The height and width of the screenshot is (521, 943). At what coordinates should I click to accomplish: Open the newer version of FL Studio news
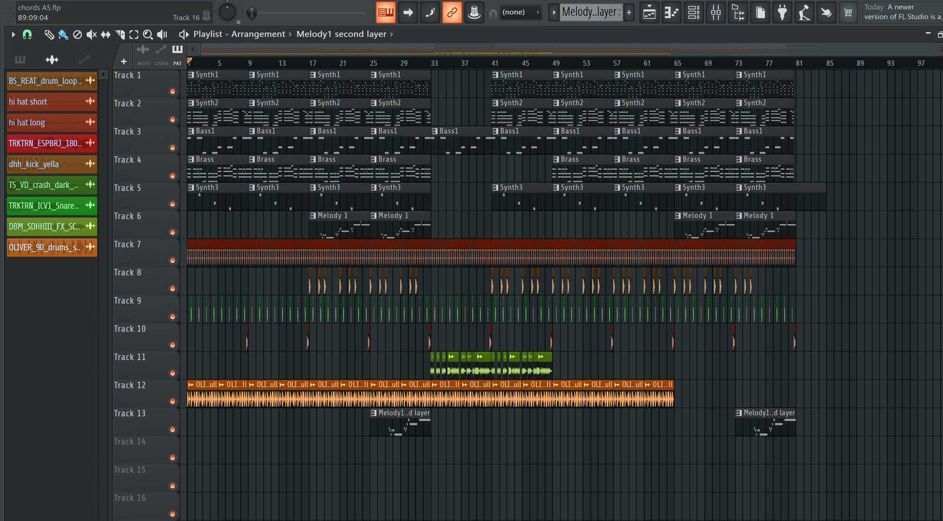point(902,12)
